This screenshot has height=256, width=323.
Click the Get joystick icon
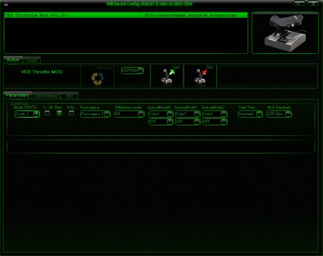point(167,76)
